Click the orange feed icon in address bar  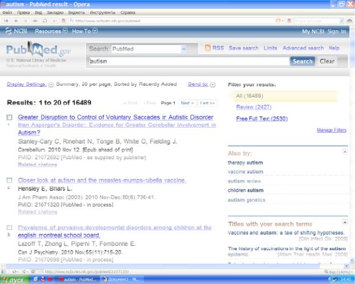[278, 21]
